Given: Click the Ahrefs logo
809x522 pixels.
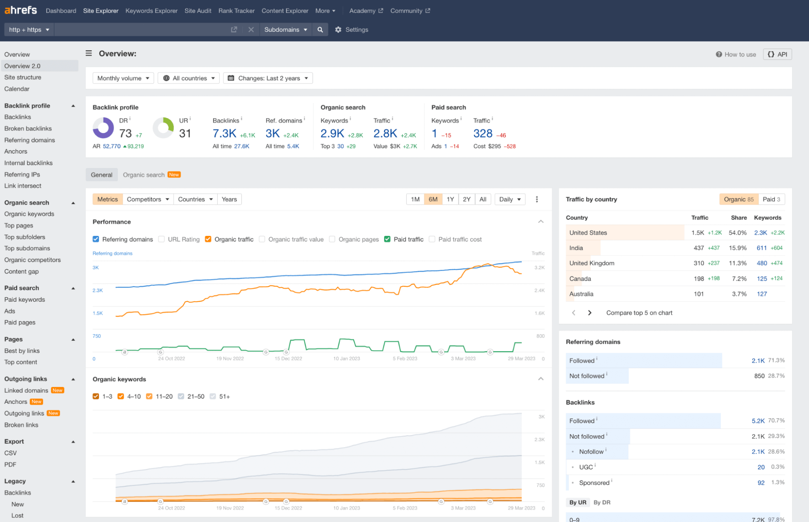Looking at the screenshot, I should [x=21, y=10].
